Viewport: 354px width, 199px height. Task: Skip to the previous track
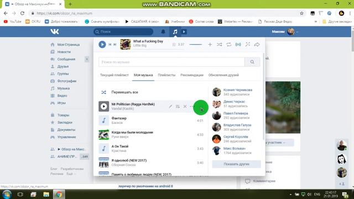point(110,44)
